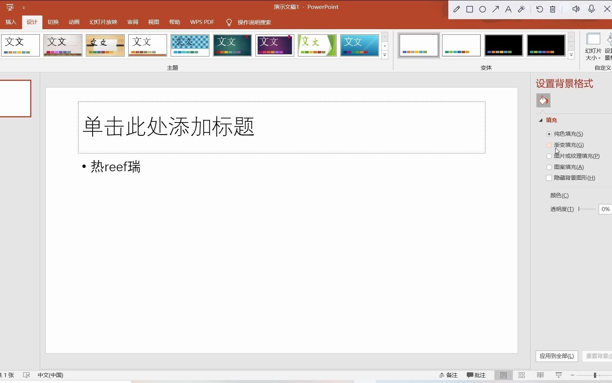Expand themes gallery more arrow
This screenshot has height=383, width=612.
[x=385, y=55]
